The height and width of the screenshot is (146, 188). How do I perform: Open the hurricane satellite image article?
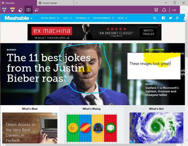(x=156, y=128)
